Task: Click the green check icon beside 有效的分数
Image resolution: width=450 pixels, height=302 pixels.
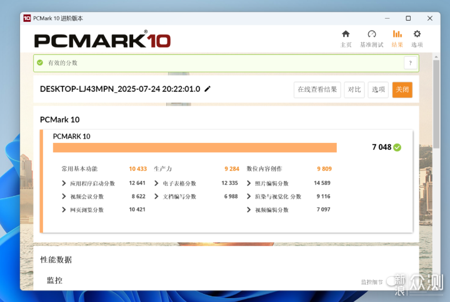Action: click(x=40, y=62)
